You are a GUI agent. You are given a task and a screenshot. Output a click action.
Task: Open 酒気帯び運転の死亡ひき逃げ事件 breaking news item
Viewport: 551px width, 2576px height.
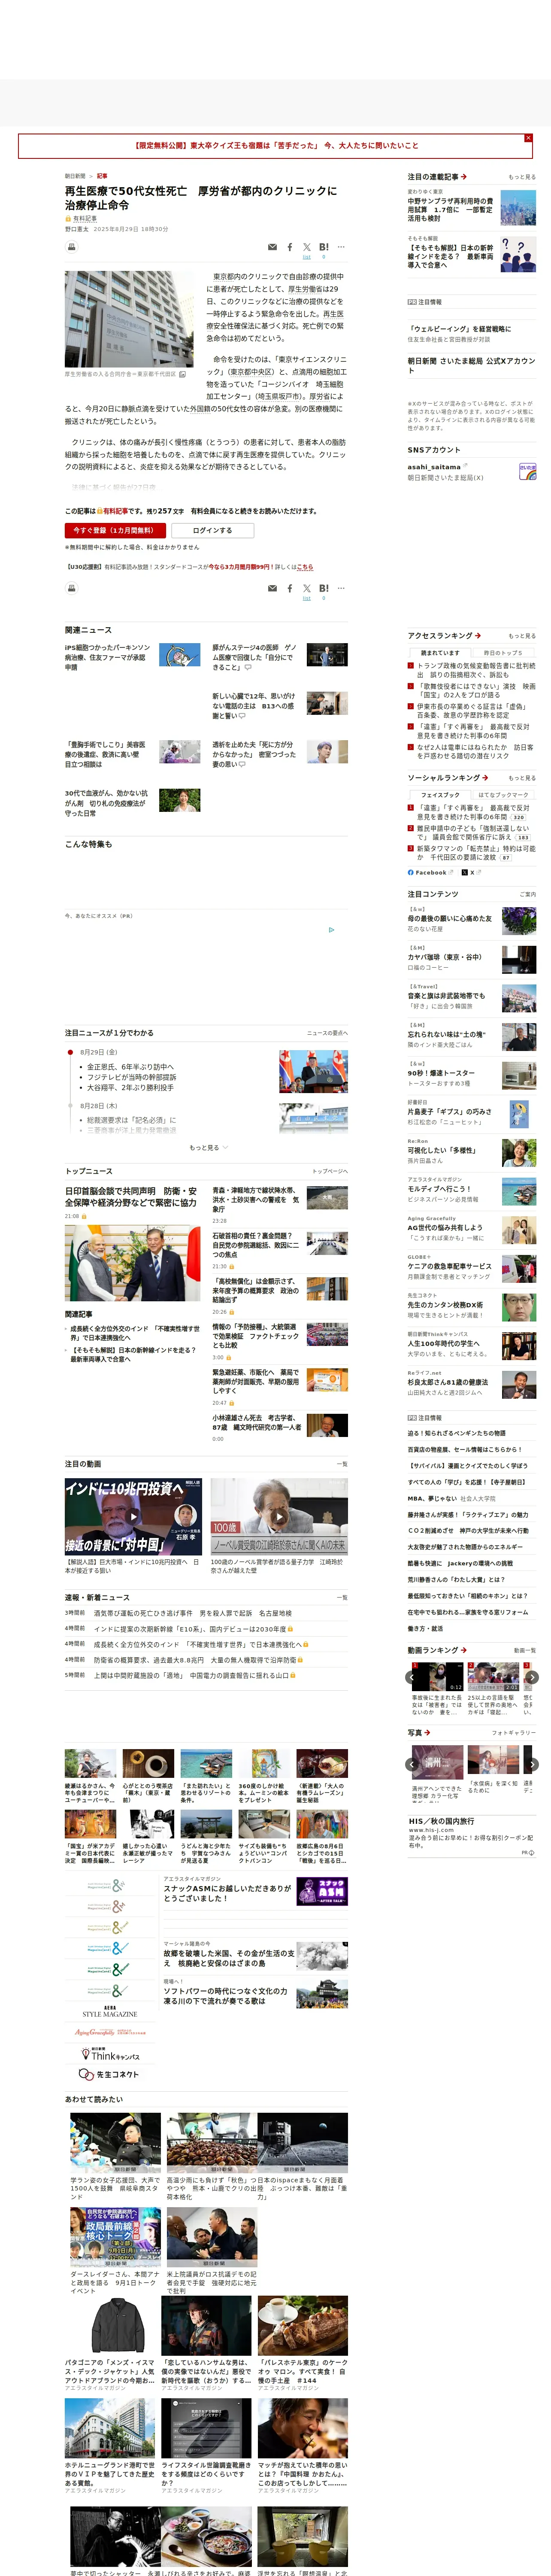(x=193, y=1613)
